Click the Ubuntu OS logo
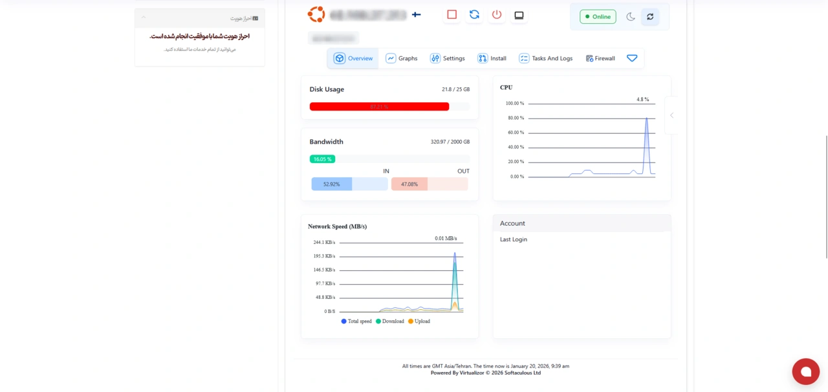 pos(316,14)
